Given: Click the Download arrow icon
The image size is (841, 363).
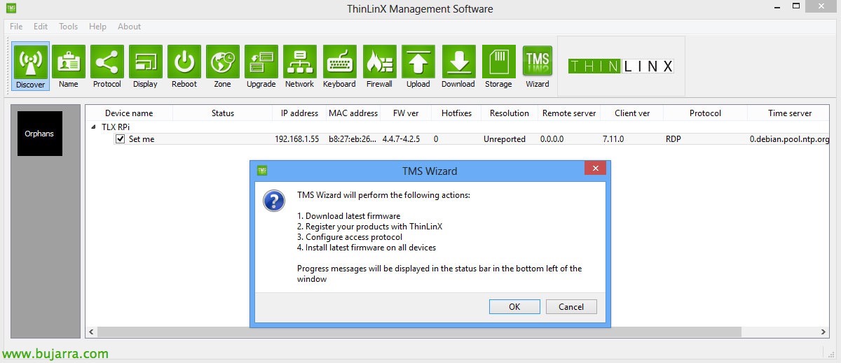Looking at the screenshot, I should 458,66.
